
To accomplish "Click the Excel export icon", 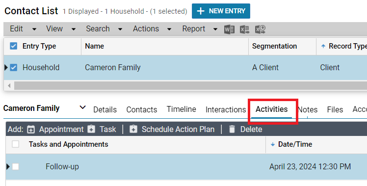I will pos(245,29).
